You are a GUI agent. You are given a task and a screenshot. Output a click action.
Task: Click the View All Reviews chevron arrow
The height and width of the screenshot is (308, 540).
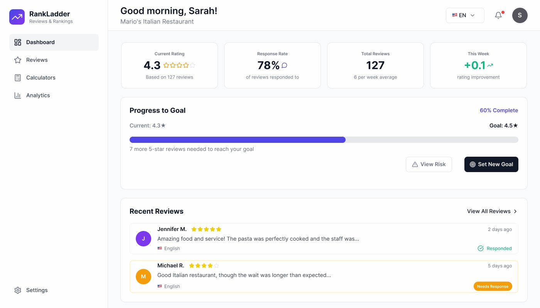(x=515, y=211)
